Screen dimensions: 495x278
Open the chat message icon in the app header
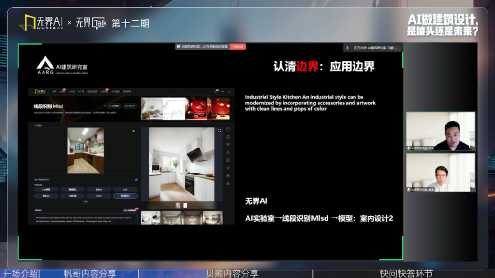coord(222,91)
